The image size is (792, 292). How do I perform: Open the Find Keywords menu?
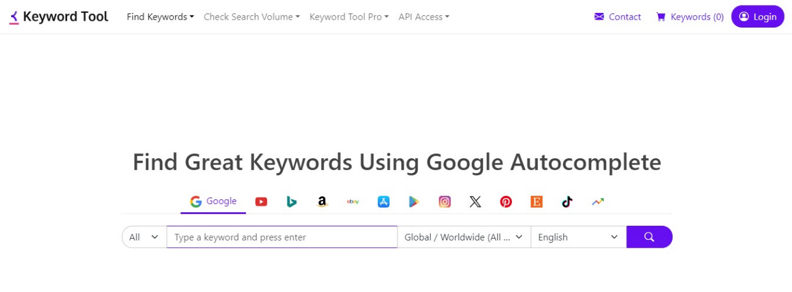[x=160, y=17]
